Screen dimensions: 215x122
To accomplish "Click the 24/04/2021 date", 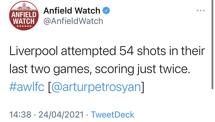I will click(61, 115).
